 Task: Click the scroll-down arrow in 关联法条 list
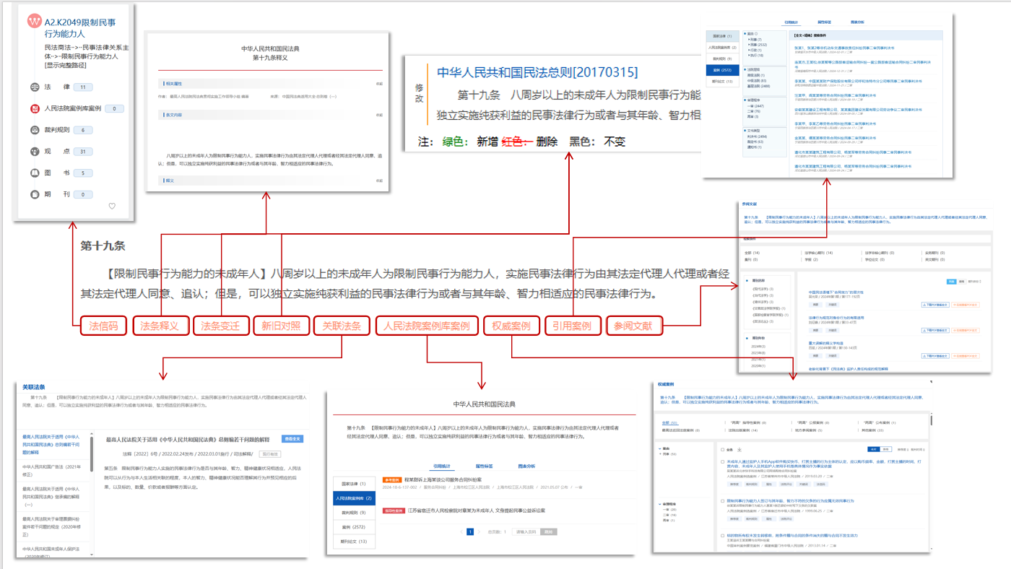pyautogui.click(x=91, y=555)
